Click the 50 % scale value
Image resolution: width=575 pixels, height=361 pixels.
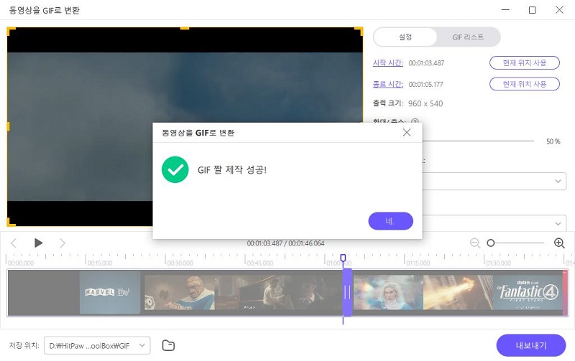click(553, 141)
